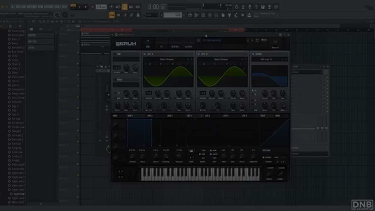Adjust the LFO Rate knob
Viewport: 375px width, 211px height.
pos(224,156)
